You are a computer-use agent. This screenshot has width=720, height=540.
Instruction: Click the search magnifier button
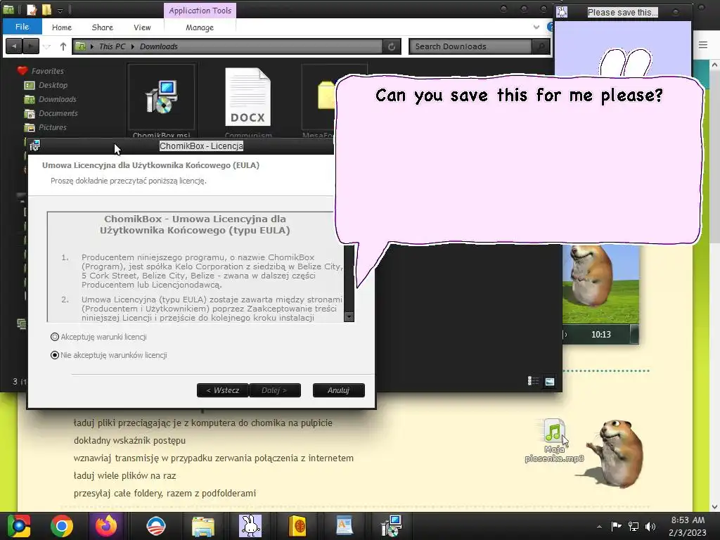point(541,46)
